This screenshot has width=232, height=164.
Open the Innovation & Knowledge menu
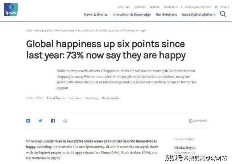[x=132, y=14]
